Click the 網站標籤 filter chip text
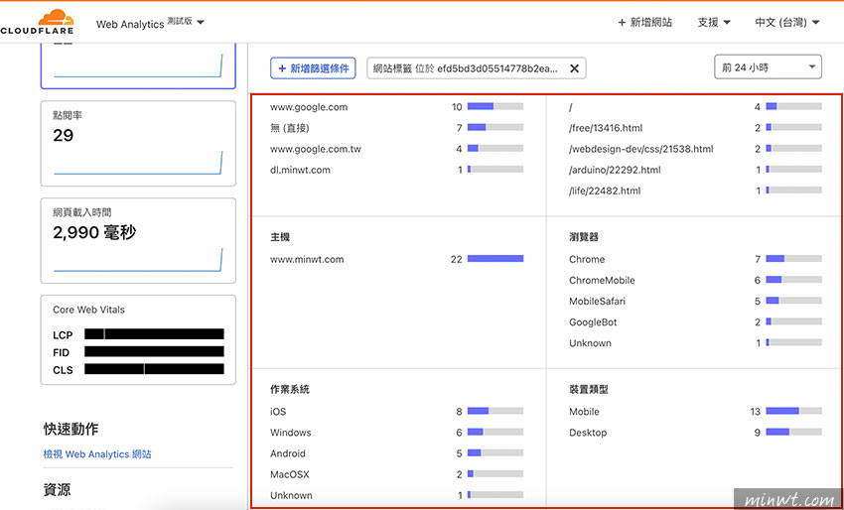 [465, 68]
